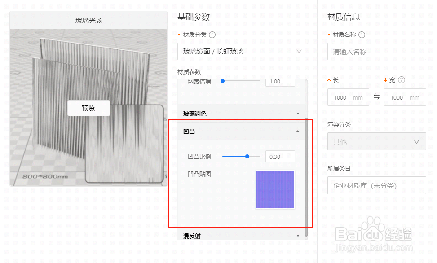Click the 长 input field showing 1000
The image size is (437, 263).
348,97
